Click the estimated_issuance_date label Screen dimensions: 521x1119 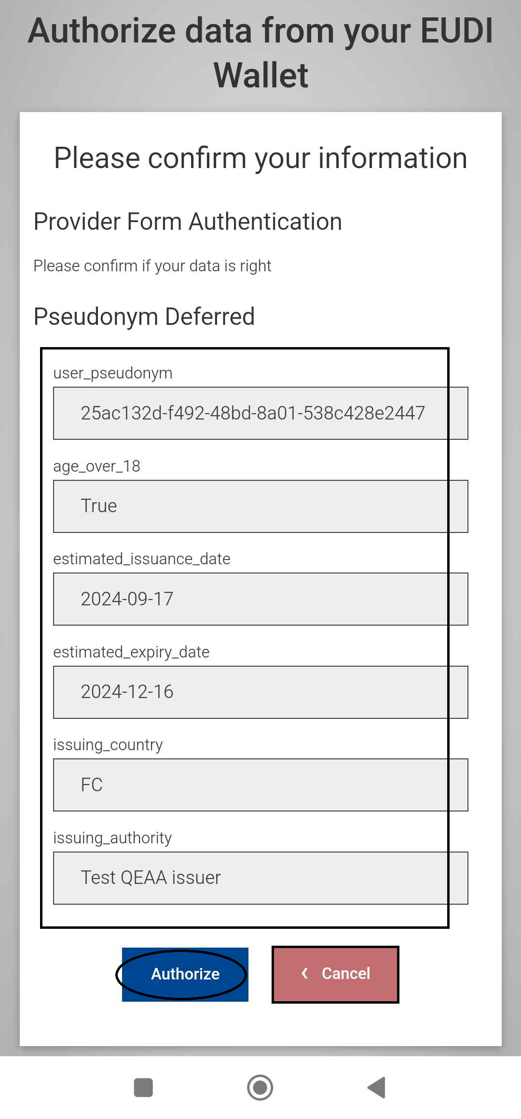[142, 559]
